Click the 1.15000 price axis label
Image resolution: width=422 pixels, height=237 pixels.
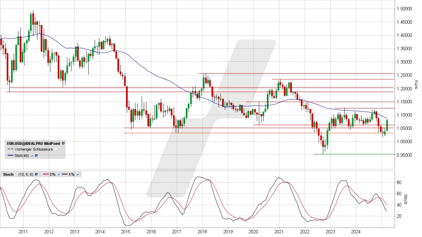(x=404, y=102)
